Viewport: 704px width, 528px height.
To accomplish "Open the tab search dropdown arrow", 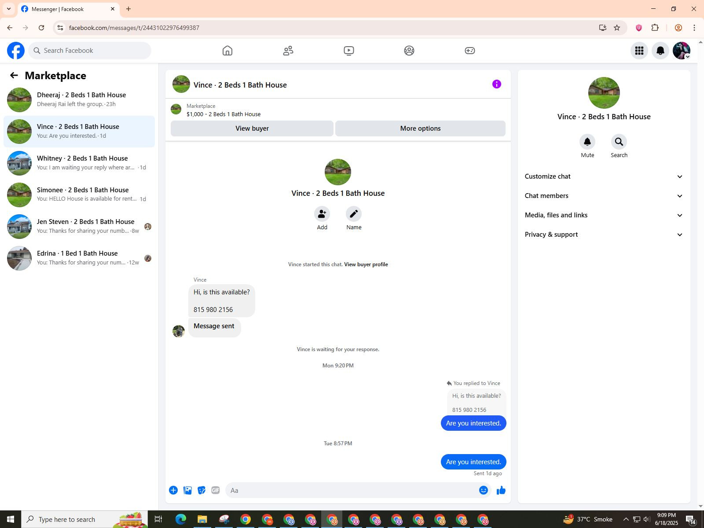I will coord(9,9).
